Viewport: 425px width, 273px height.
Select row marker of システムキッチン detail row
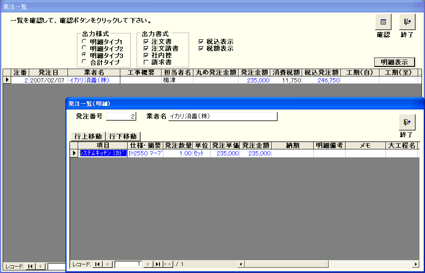74,153
